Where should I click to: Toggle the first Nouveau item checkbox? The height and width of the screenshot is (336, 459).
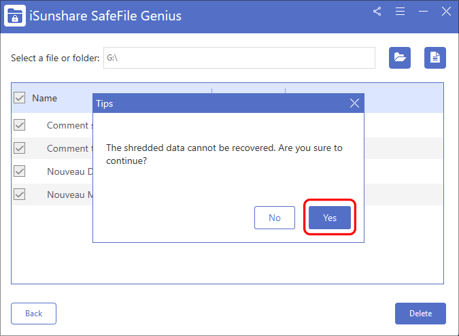pos(20,171)
